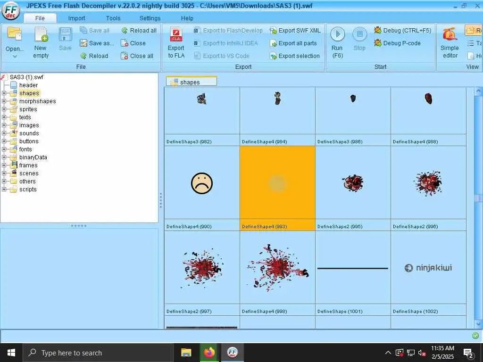Expand the binaryData tree node
The image size is (483, 362).
coord(4,157)
